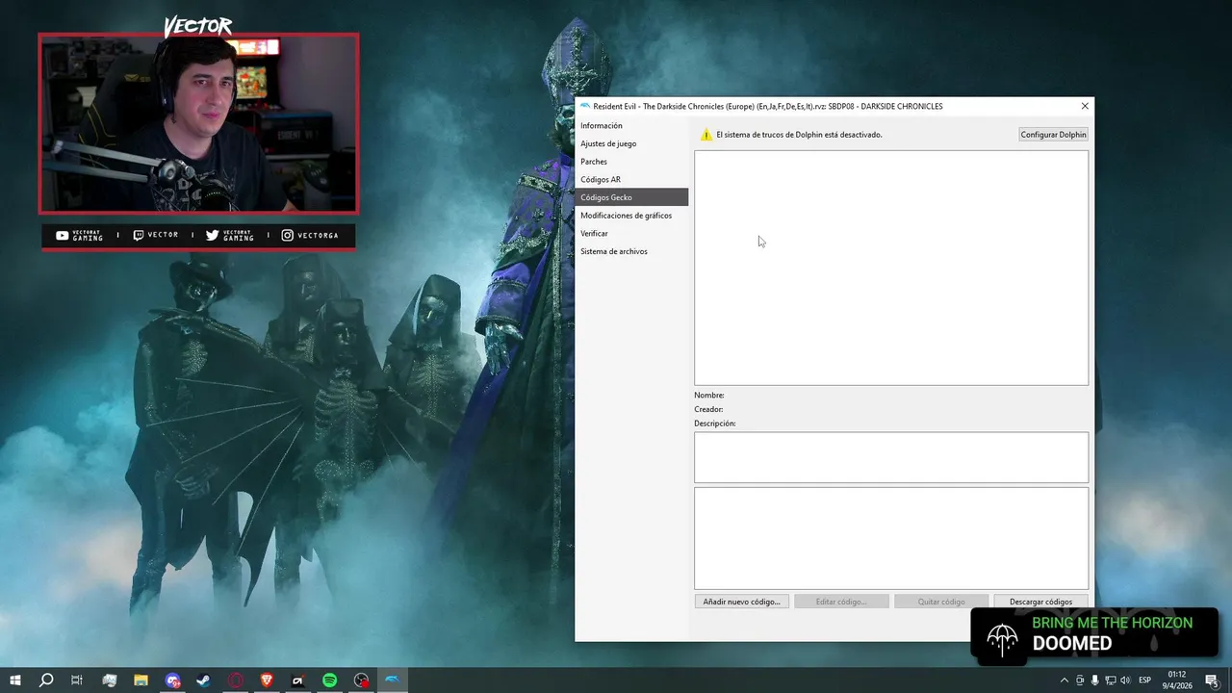Click the description text box

point(891,457)
